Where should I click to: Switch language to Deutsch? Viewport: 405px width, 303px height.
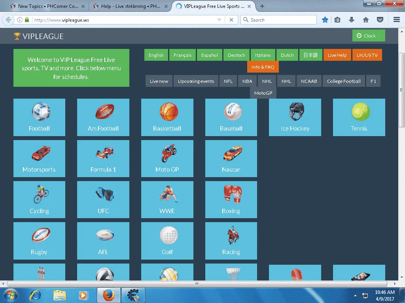(237, 55)
